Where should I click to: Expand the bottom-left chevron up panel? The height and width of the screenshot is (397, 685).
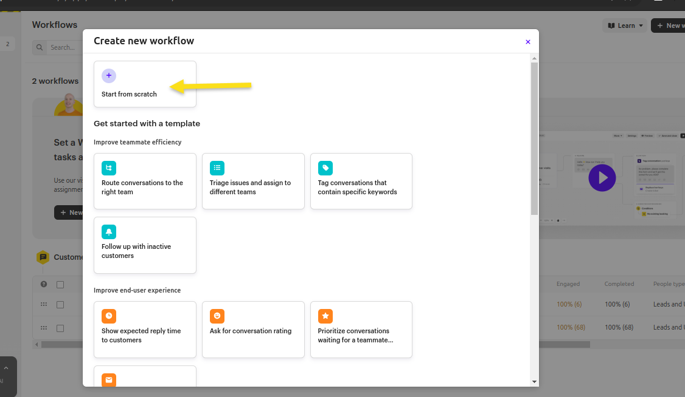pos(6,368)
